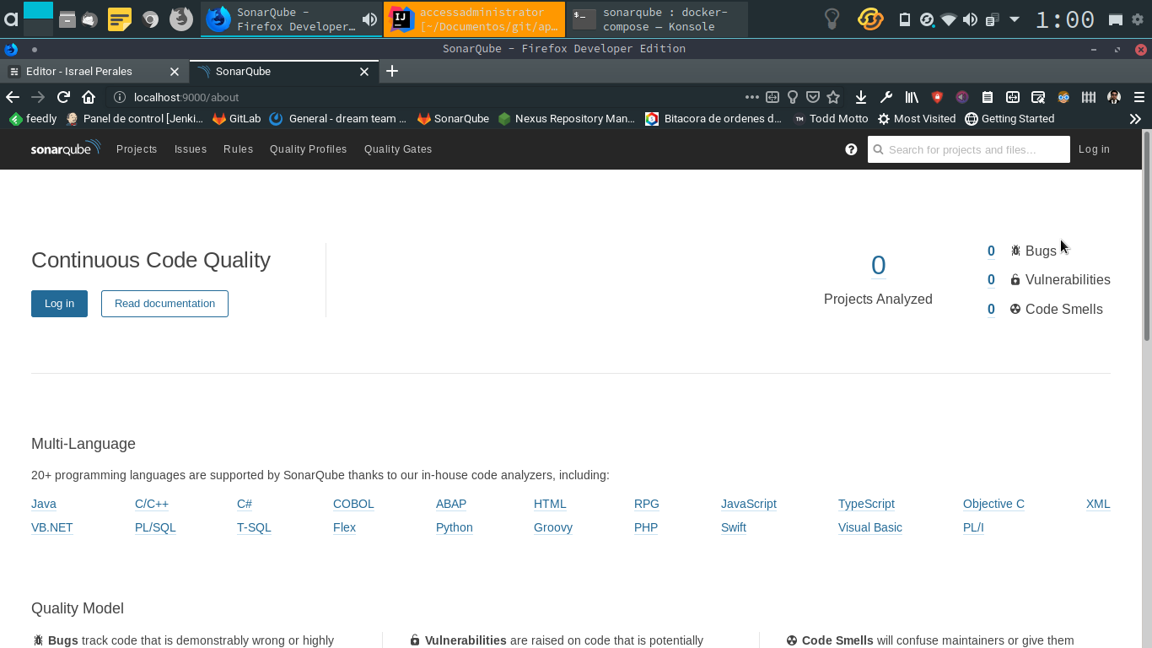
Task: Open the Python language link
Action: click(x=455, y=527)
